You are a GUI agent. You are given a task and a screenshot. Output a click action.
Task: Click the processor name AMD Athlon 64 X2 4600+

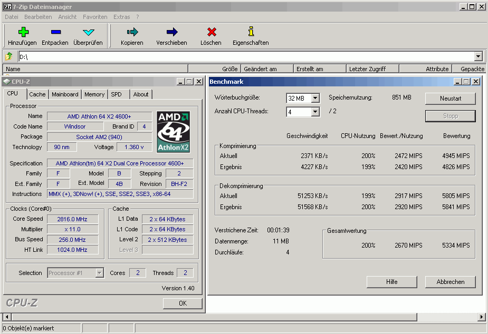pyautogui.click(x=99, y=116)
